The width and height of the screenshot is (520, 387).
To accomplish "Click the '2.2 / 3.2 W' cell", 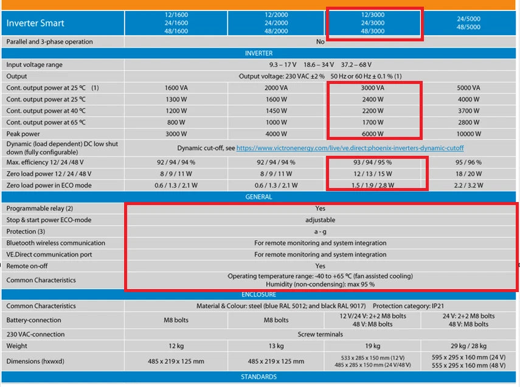I will pyautogui.click(x=468, y=185).
